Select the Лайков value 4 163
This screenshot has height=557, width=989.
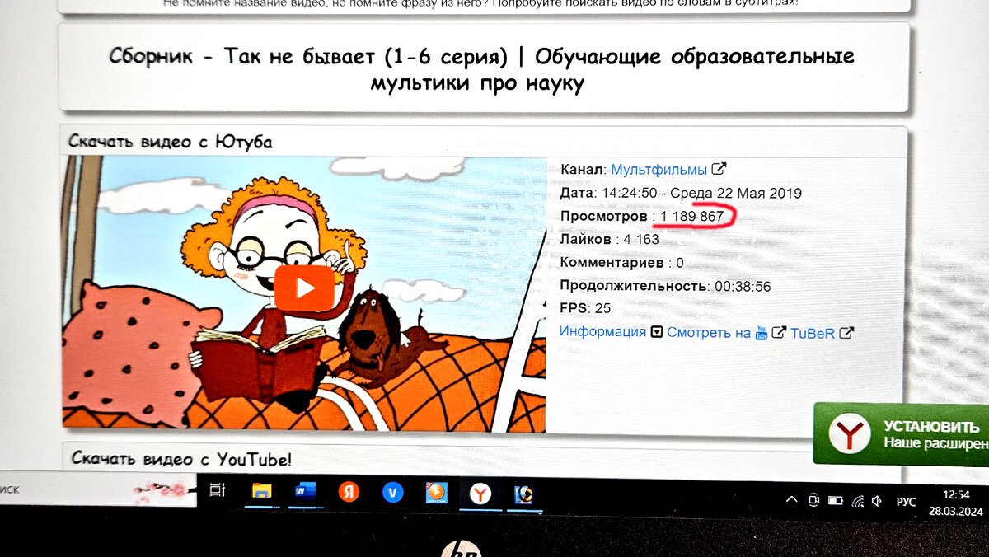click(x=641, y=240)
